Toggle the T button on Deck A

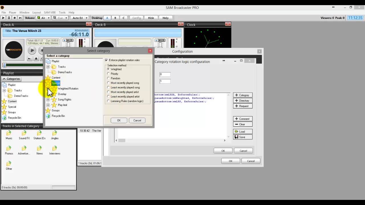tap(71, 40)
